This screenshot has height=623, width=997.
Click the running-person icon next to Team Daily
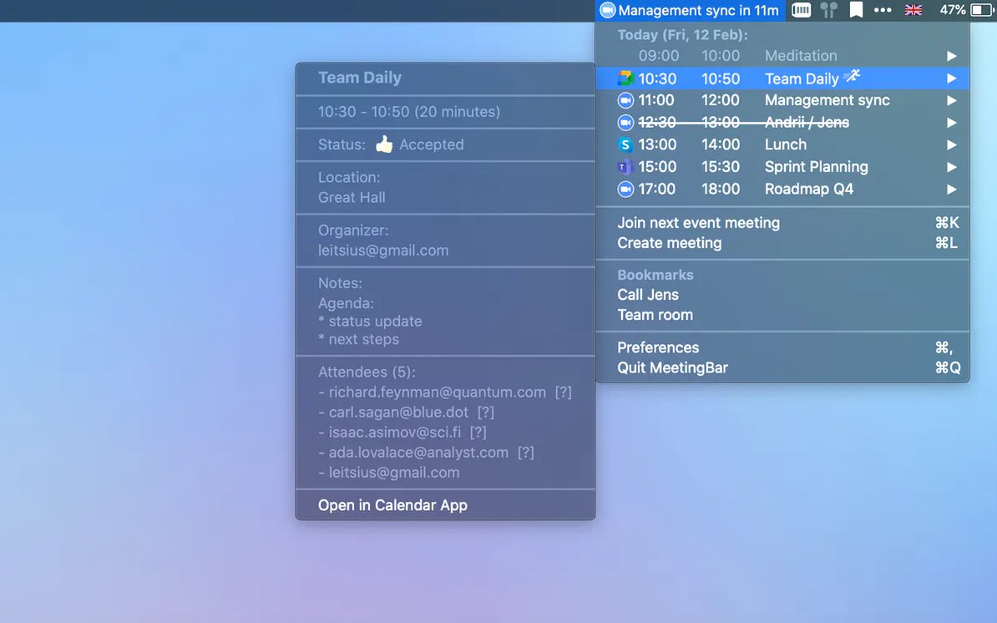852,76
